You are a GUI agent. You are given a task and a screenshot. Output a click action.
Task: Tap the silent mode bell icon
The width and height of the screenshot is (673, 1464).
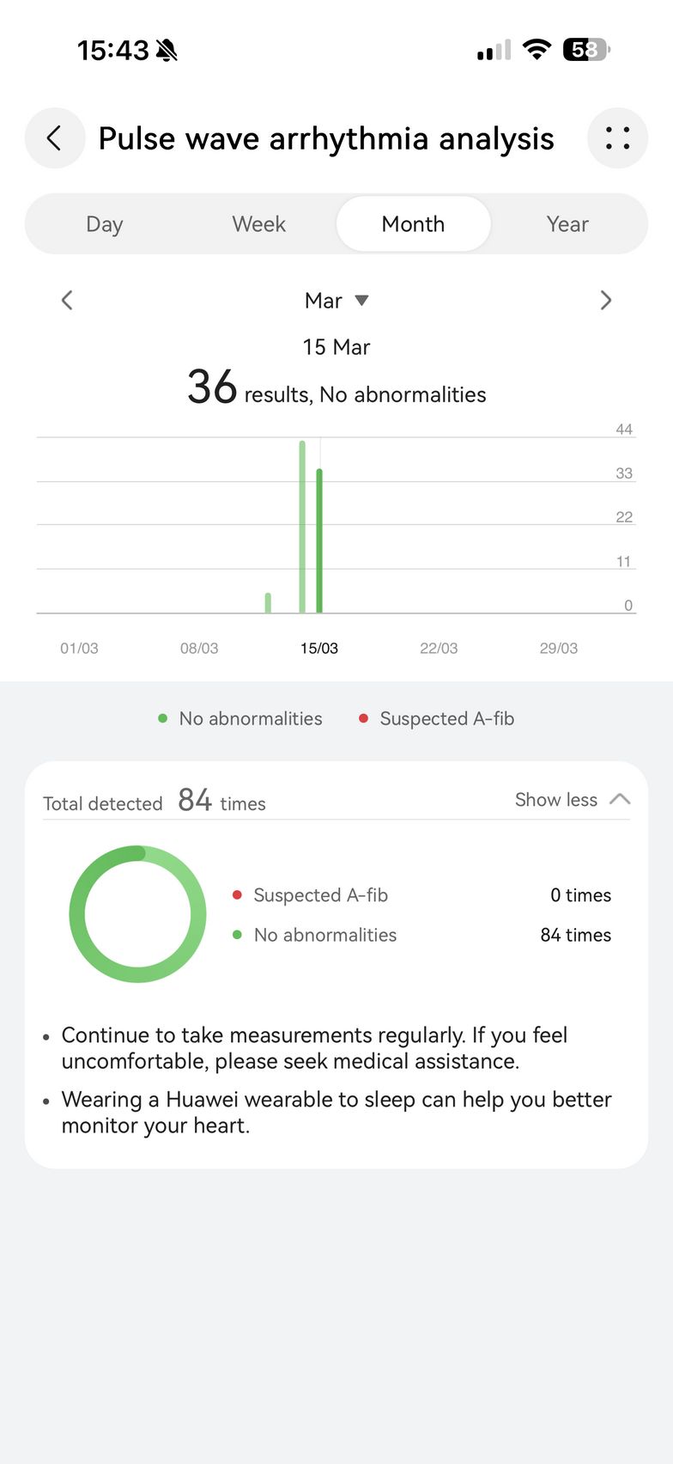tap(167, 51)
